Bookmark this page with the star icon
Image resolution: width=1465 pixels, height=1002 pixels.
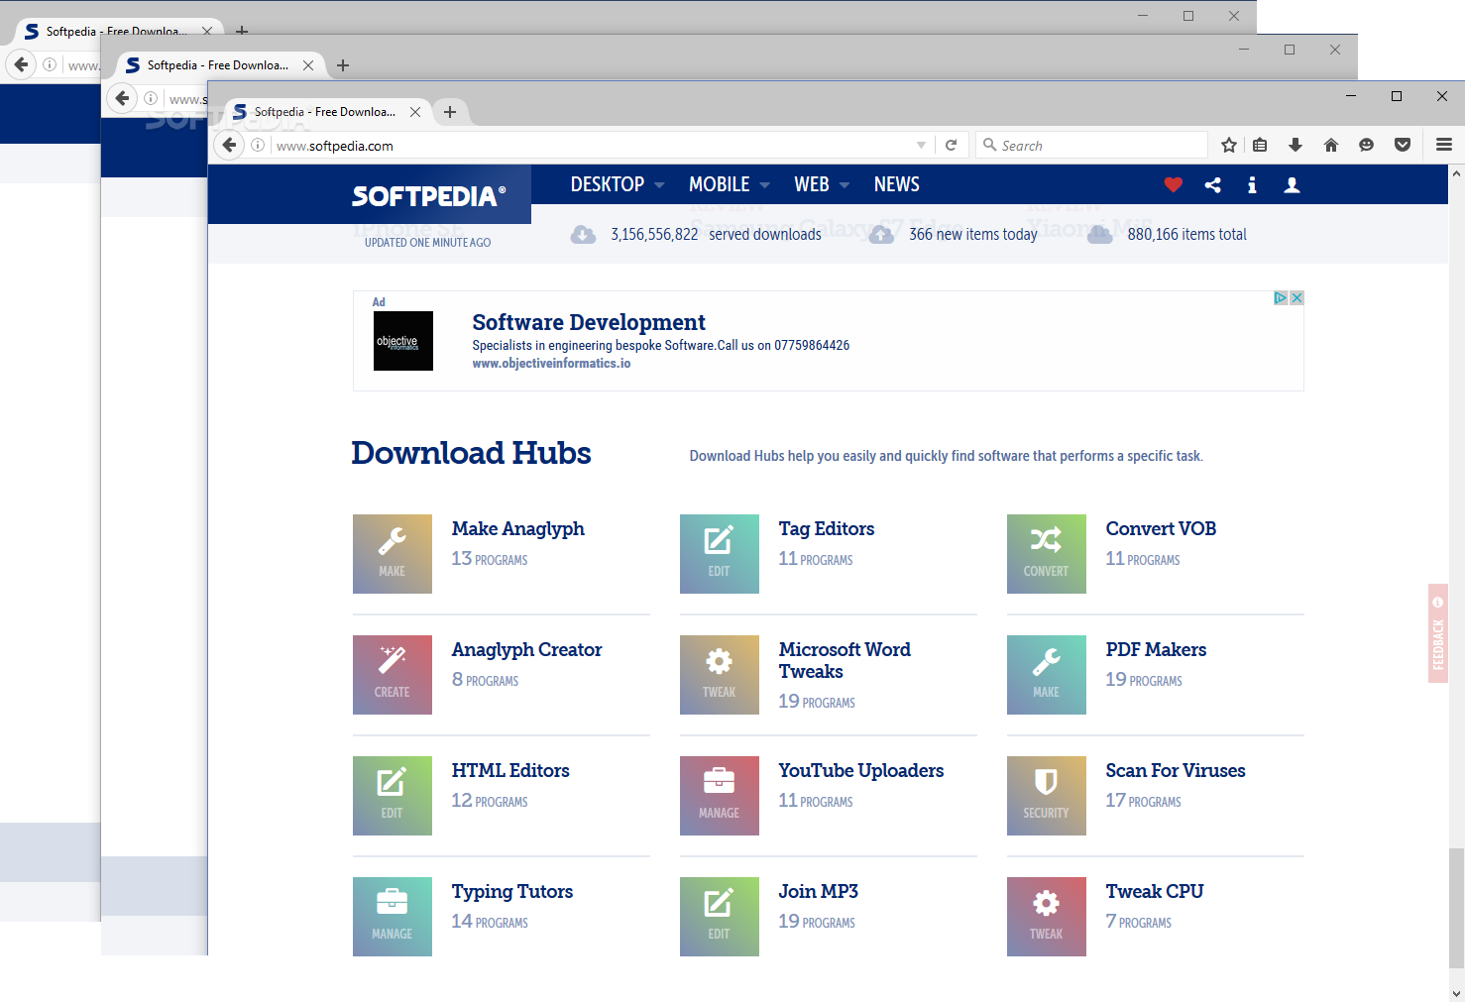[x=1229, y=146]
